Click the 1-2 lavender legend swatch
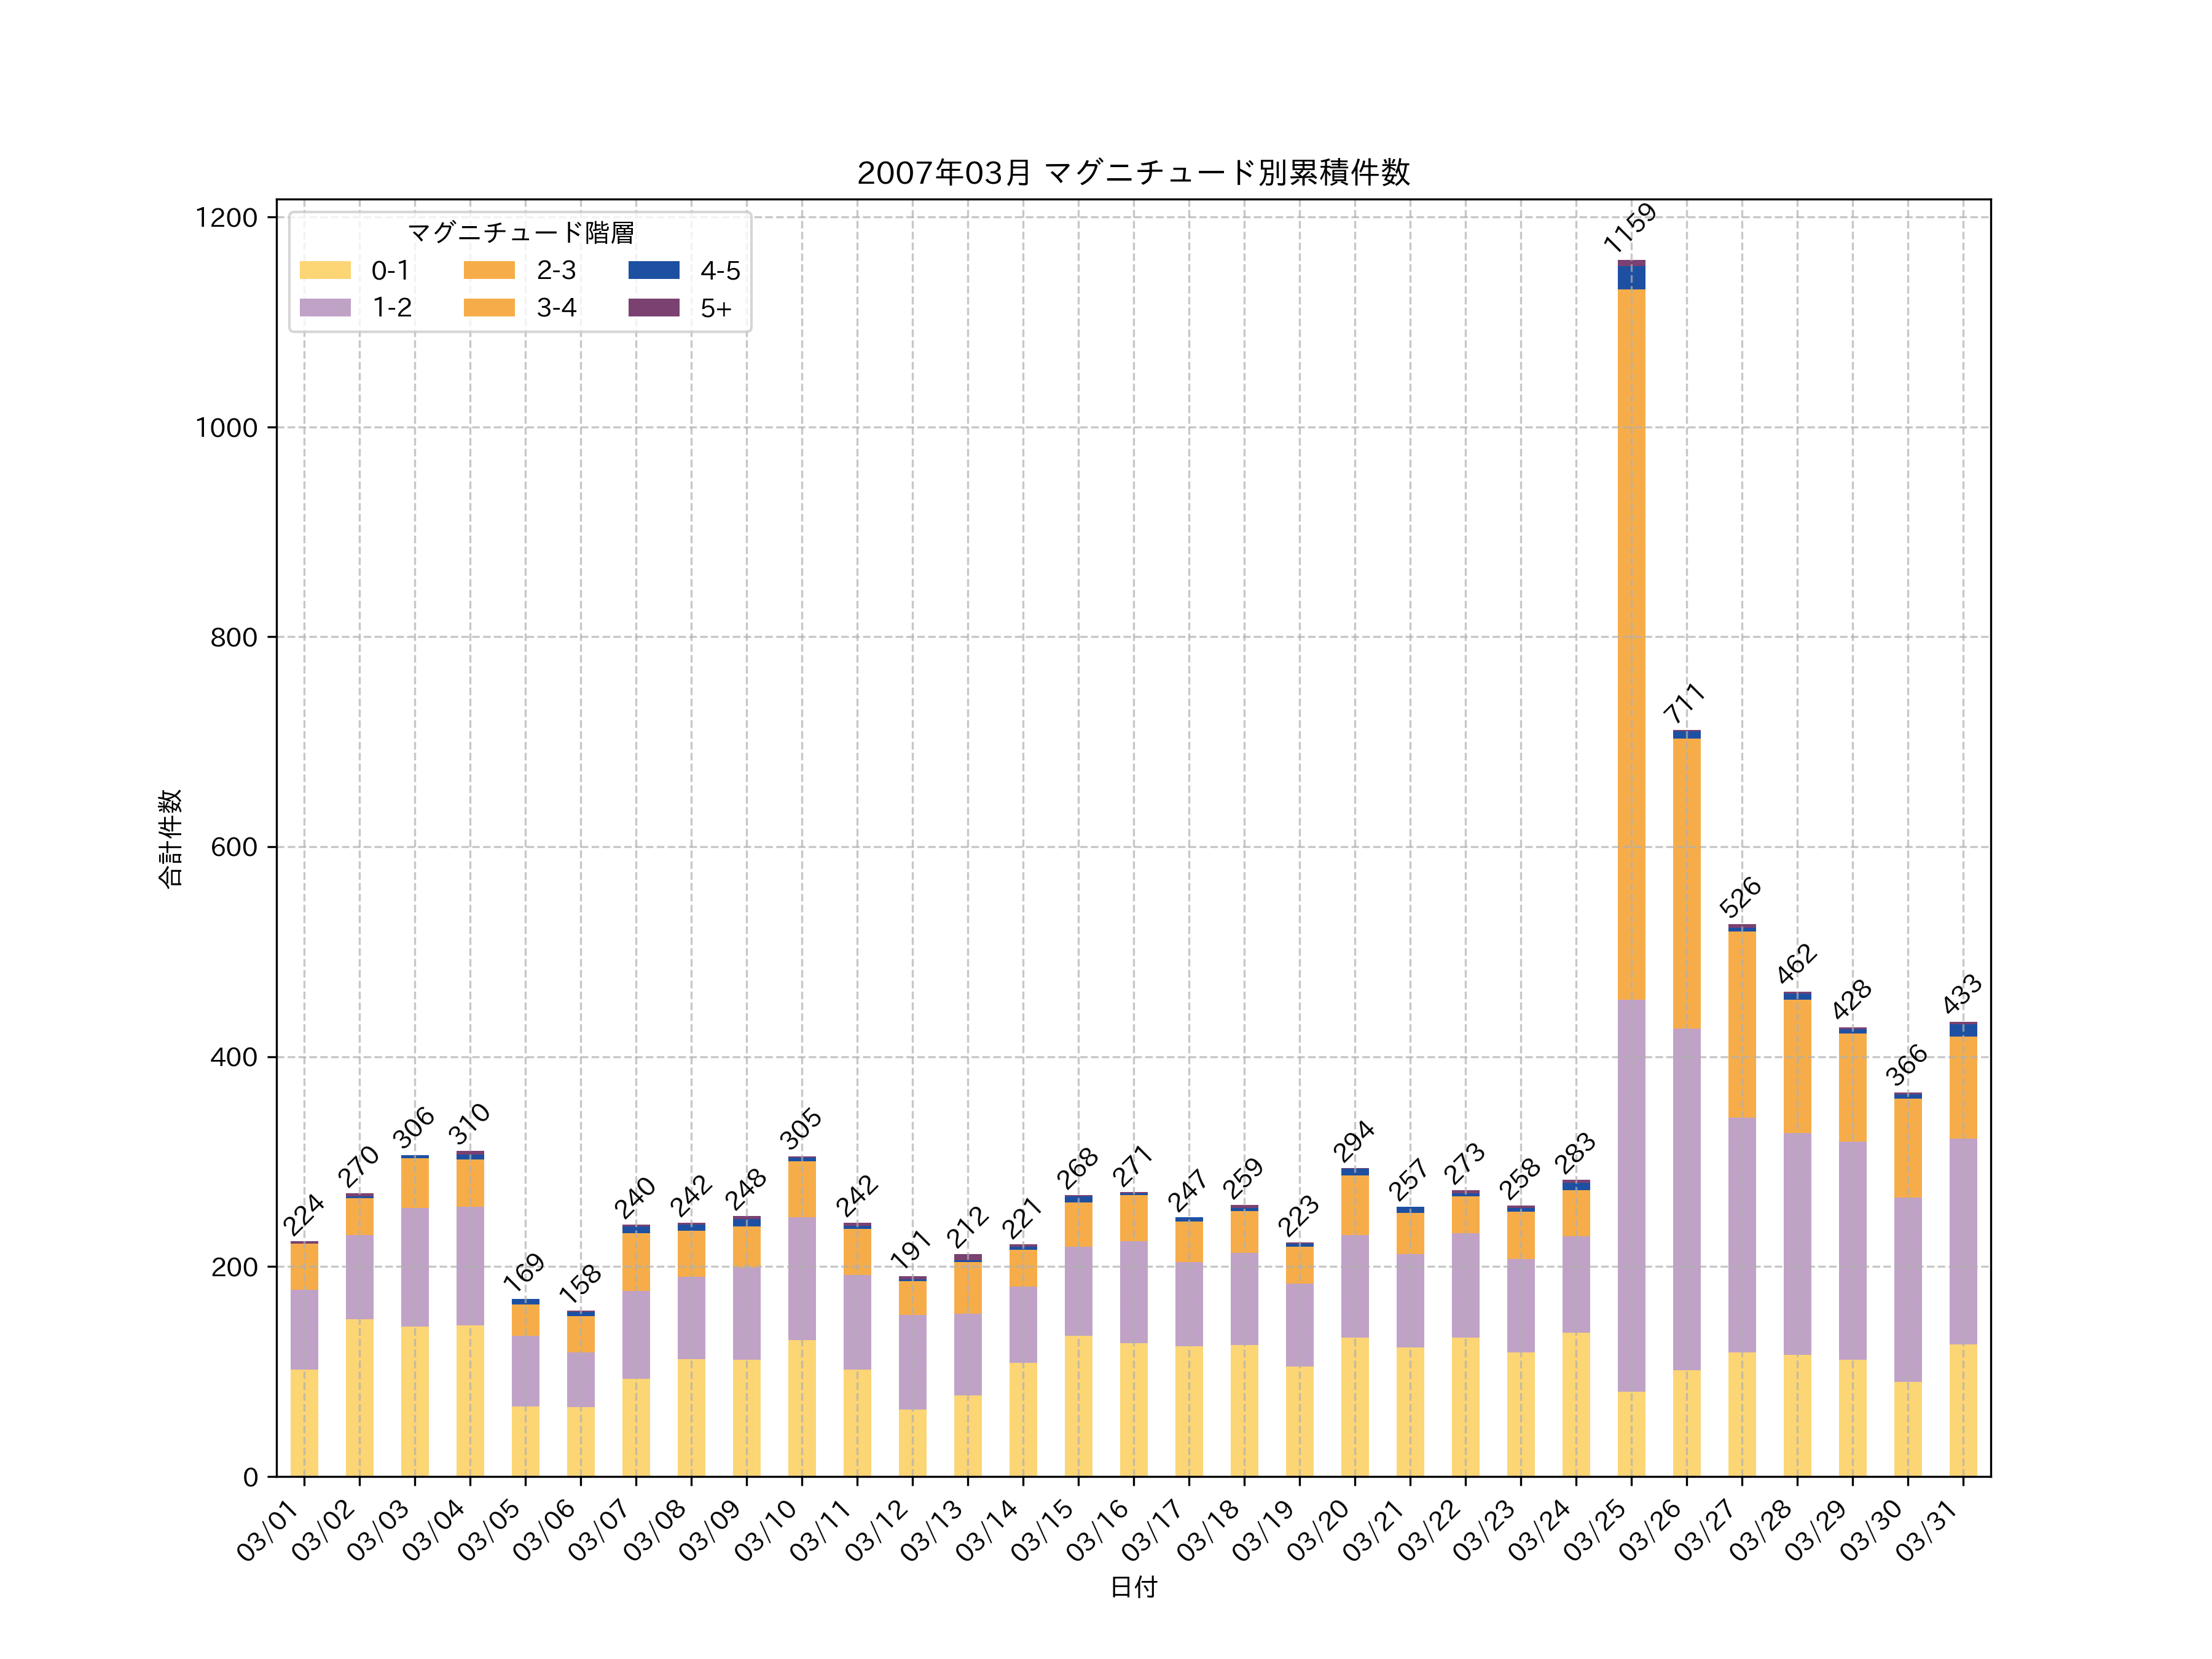The height and width of the screenshot is (1659, 2212). tap(325, 307)
